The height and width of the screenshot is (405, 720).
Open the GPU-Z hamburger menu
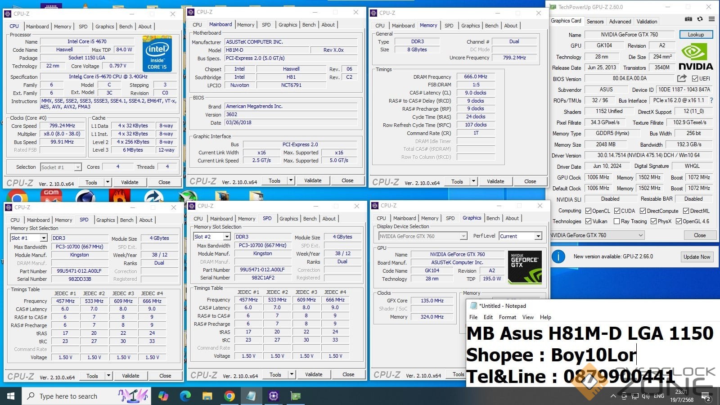(711, 19)
